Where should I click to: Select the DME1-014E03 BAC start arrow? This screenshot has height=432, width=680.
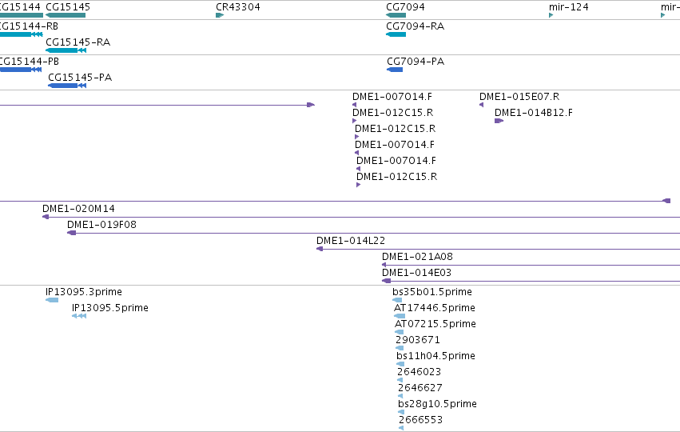coord(386,281)
